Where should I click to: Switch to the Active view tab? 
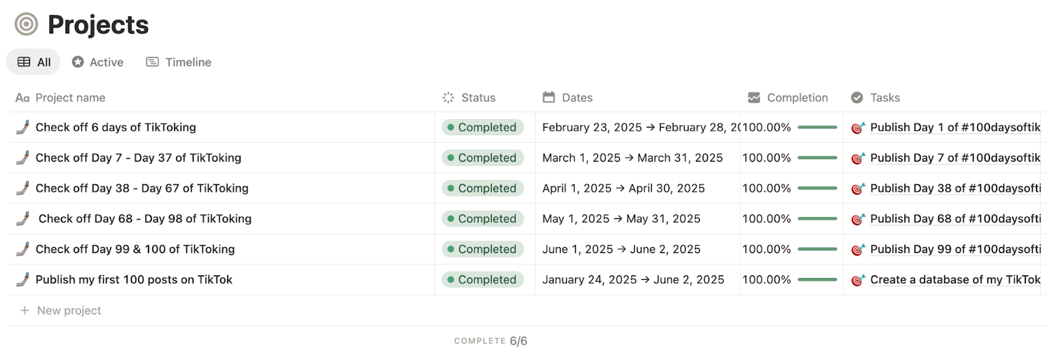[98, 62]
